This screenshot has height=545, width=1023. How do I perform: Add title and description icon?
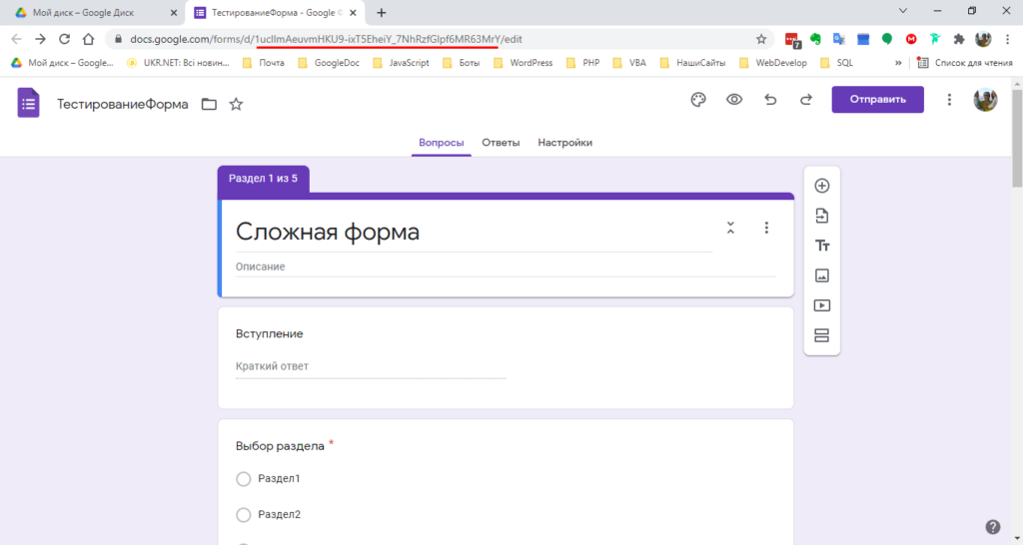click(822, 246)
